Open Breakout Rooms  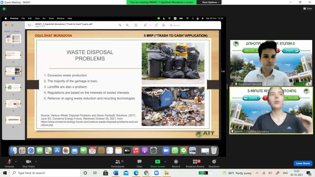click(195, 163)
